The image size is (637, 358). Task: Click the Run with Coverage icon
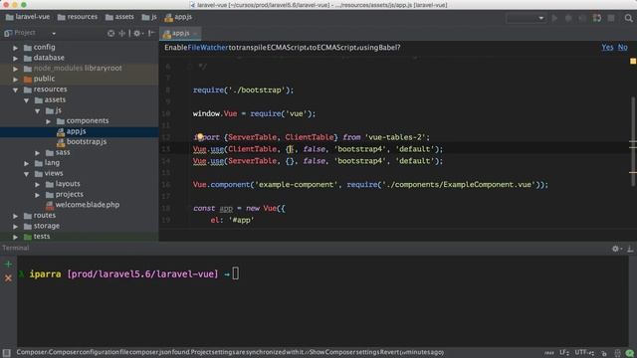click(x=582, y=18)
